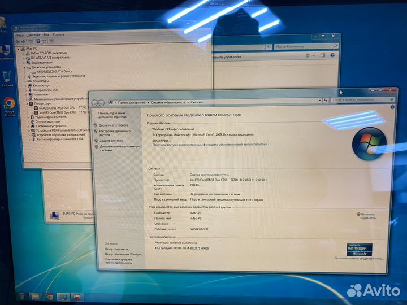Select Мыши и иные указывающие устройства

pyautogui.click(x=61, y=99)
